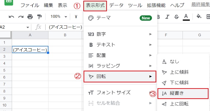Open the ヘルプ menu
The width and height of the screenshot is (210, 111).
[177, 5]
